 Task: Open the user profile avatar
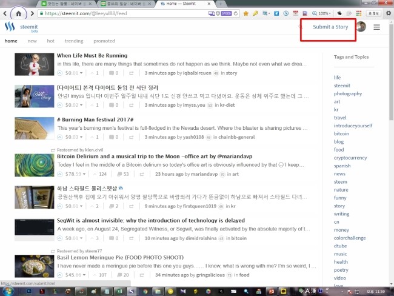[361, 27]
